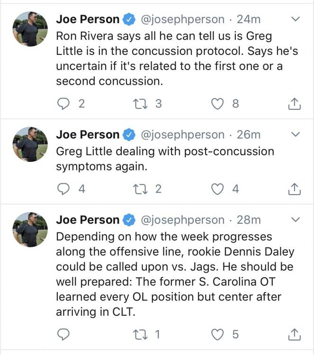The width and height of the screenshot is (314, 355).
Task: Reply to the post-concussion symptoms tweet
Action: (63, 189)
